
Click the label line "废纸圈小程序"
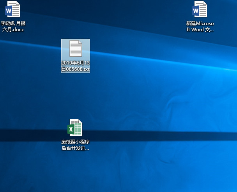[75, 142]
